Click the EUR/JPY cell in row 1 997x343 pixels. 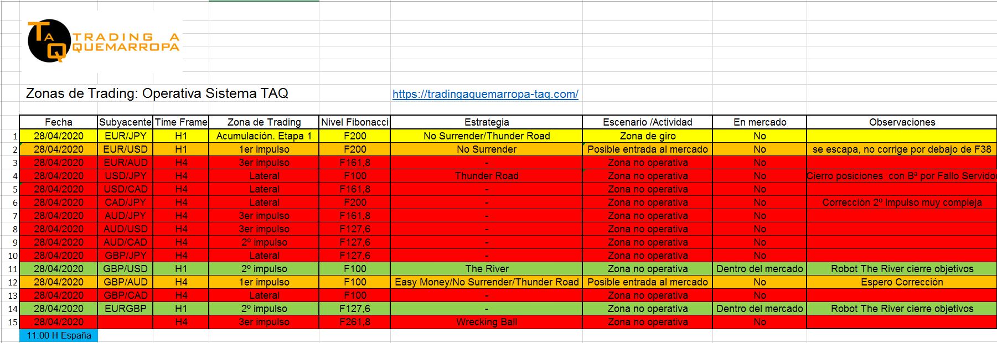pos(125,136)
